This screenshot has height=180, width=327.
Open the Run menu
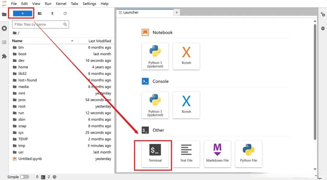tap(48, 4)
